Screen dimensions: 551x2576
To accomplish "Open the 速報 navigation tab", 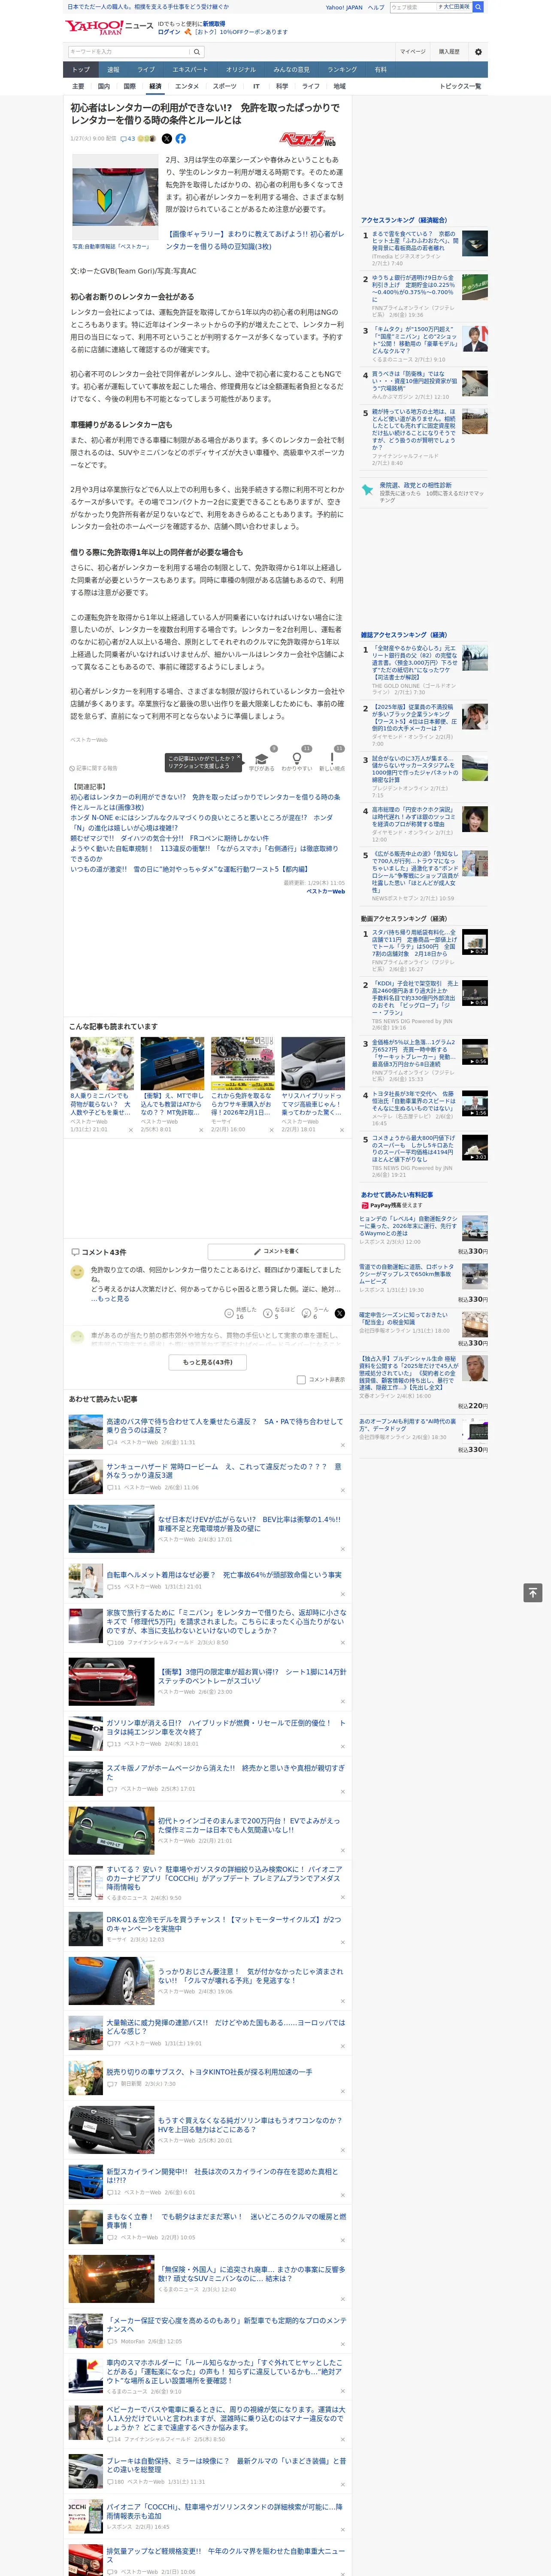I will click(x=113, y=70).
